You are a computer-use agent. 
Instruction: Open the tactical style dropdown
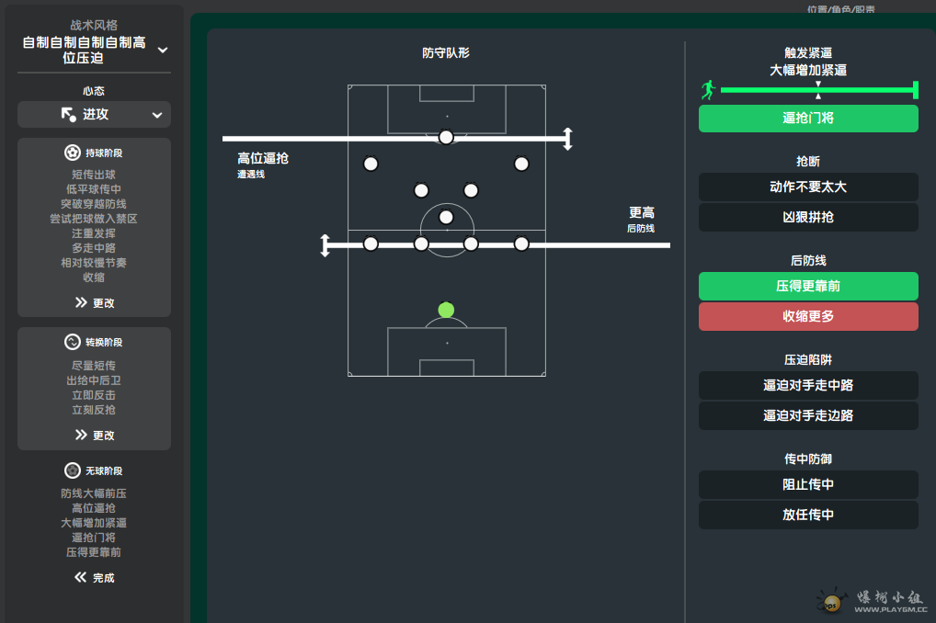[x=163, y=50]
